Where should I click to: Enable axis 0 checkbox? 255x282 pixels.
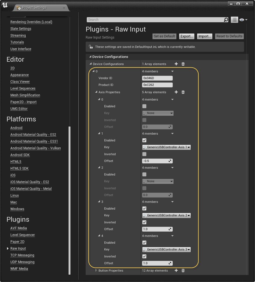(144, 106)
